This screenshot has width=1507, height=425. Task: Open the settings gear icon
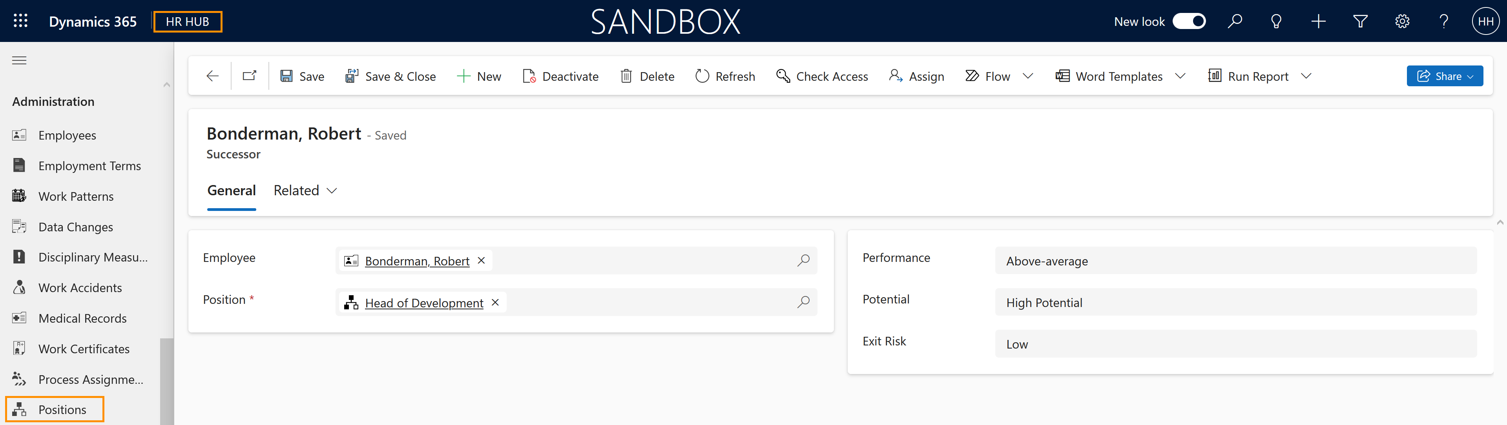1402,22
